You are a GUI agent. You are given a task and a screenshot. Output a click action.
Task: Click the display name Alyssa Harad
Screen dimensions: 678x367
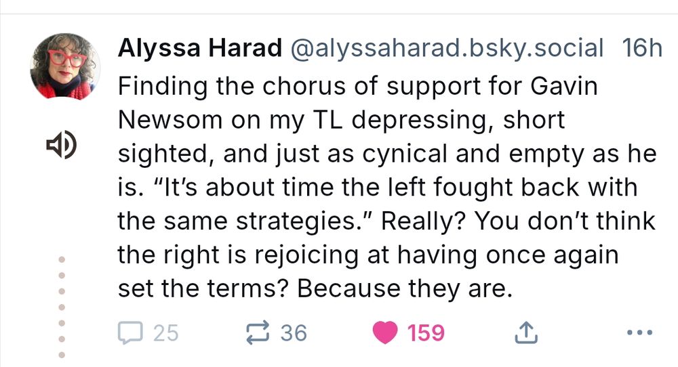(x=200, y=48)
